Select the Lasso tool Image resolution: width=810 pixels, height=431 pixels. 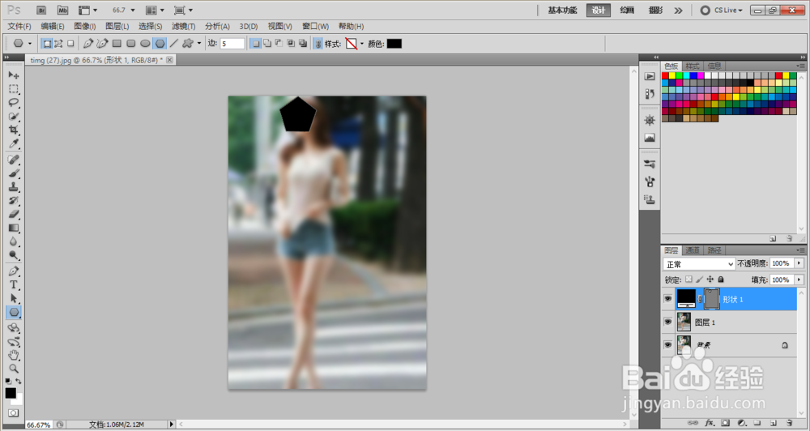tap(14, 102)
